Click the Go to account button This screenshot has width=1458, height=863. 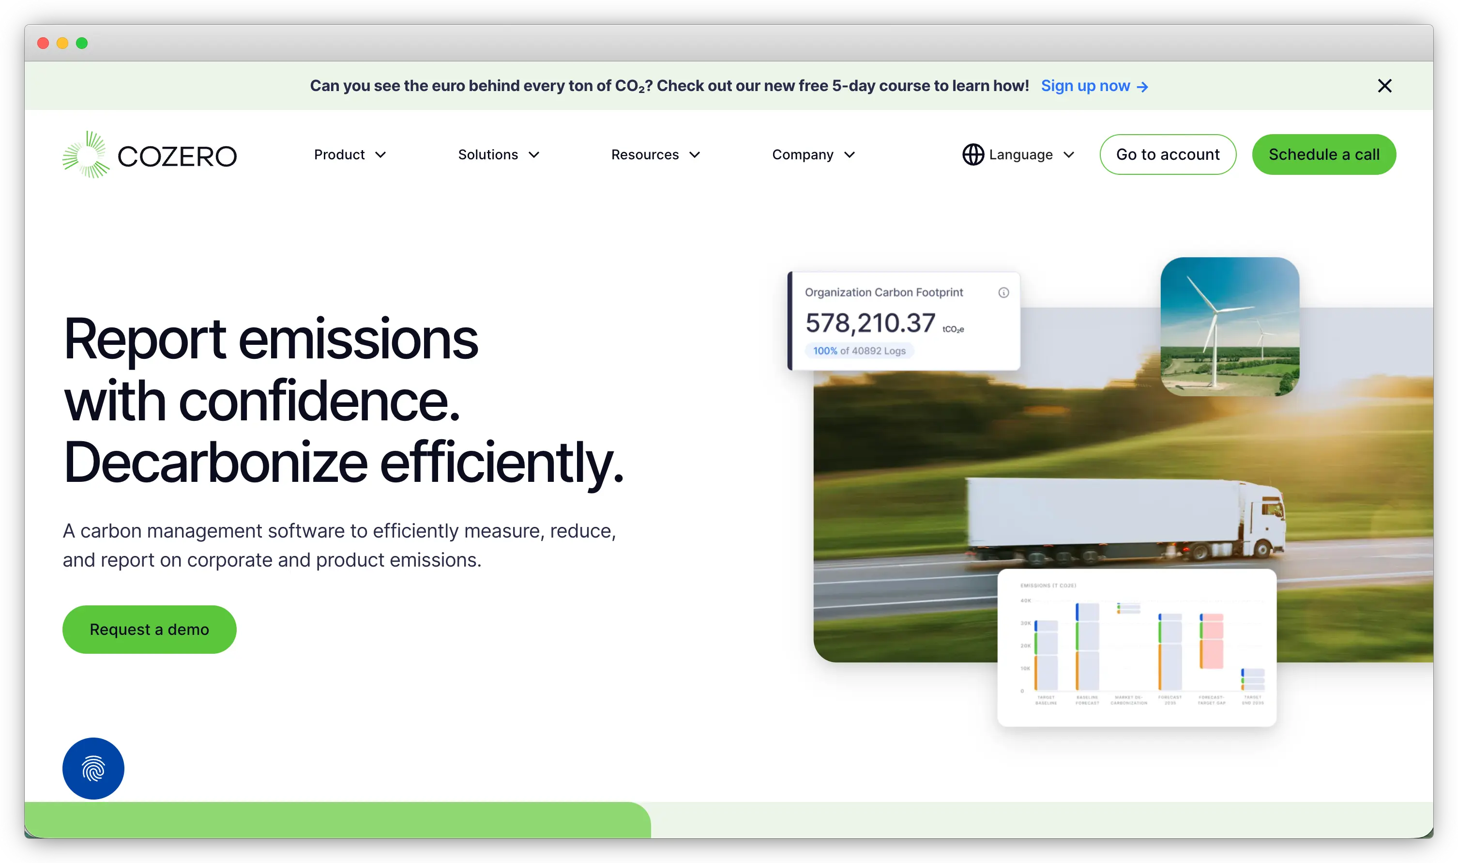click(1168, 154)
